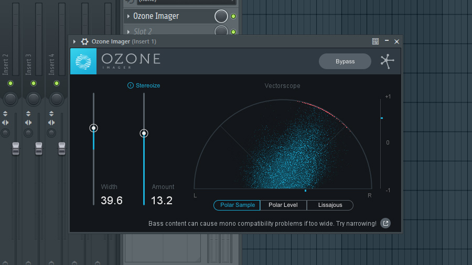This screenshot has height=265, width=472.
Task: Mute Insert 3 with its green LED
Action: pyautogui.click(x=34, y=83)
